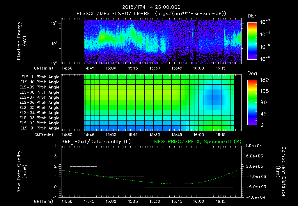The height and width of the screenshot is (206, 298).
Task: Click the 180 tick on the Deg color scale
Action: [264, 80]
